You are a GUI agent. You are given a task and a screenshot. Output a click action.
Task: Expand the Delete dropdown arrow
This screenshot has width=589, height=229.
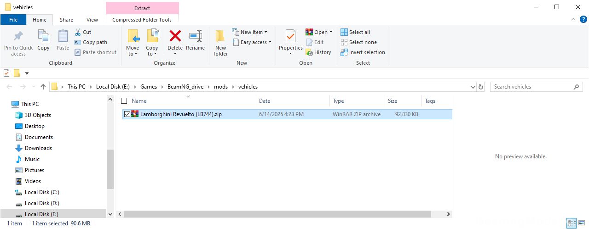pos(175,54)
